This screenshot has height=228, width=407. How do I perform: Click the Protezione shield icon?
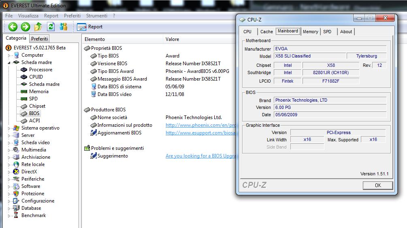(16, 194)
